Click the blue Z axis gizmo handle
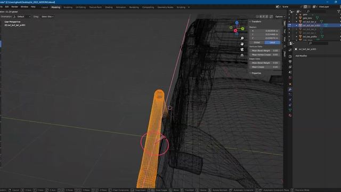Viewport: 341px width, 192px height. (x=237, y=22)
